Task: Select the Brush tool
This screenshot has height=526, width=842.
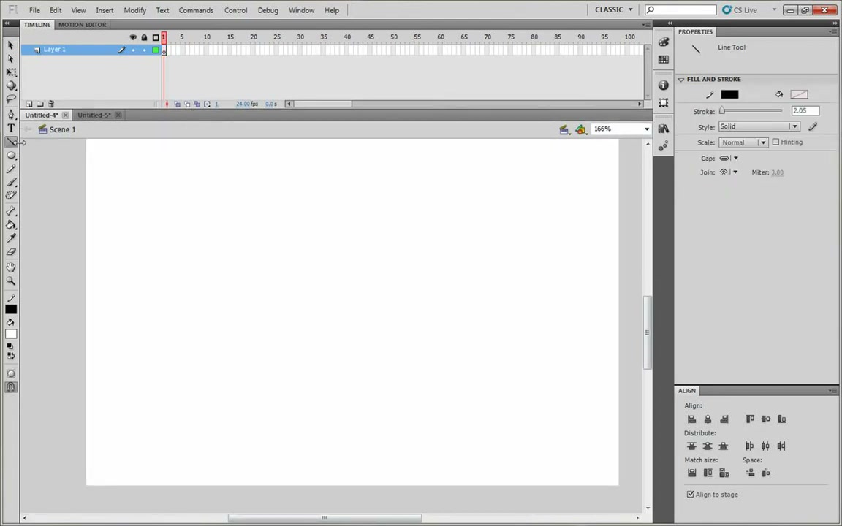Action: tap(11, 182)
